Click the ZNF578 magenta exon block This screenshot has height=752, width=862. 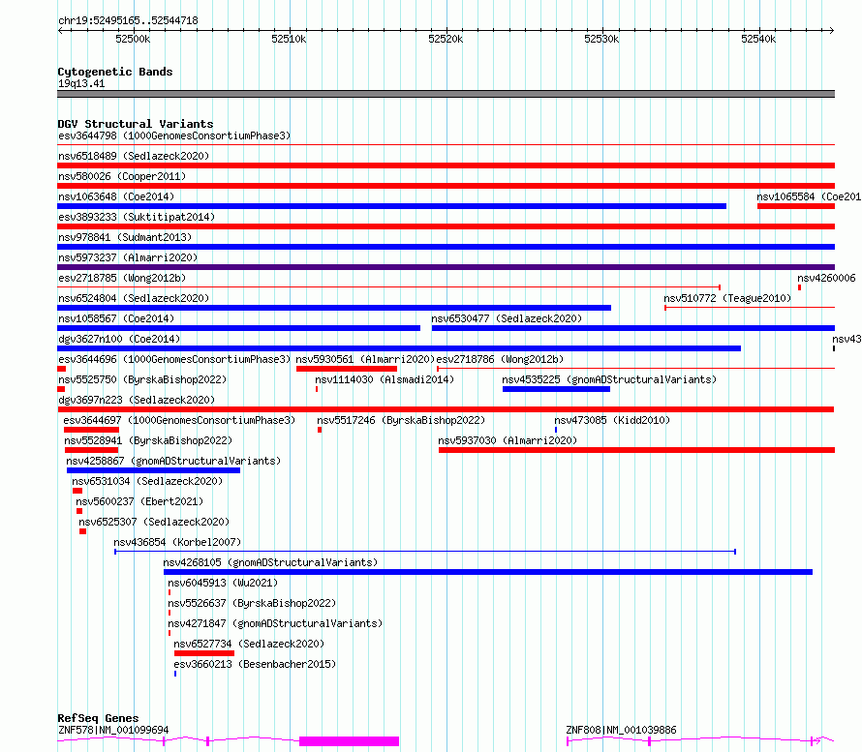tap(349, 741)
